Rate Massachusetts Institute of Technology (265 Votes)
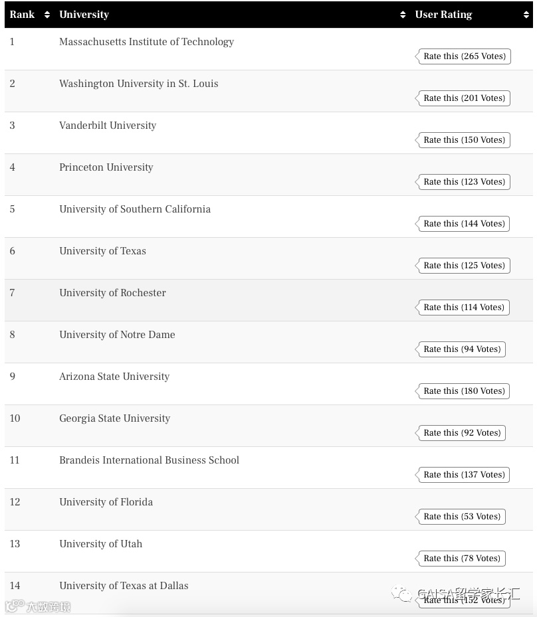 464,56
